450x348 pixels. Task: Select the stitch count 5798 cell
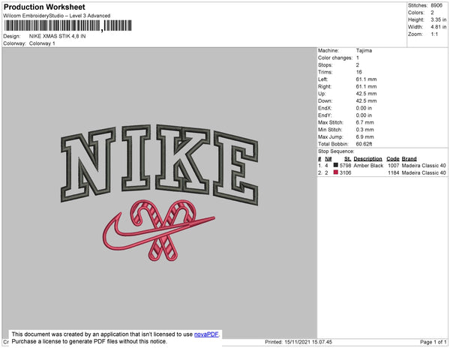[345, 166]
